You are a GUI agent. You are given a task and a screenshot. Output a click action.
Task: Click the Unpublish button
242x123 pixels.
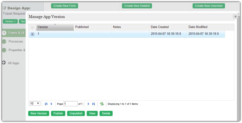pyautogui.click(x=76, y=113)
